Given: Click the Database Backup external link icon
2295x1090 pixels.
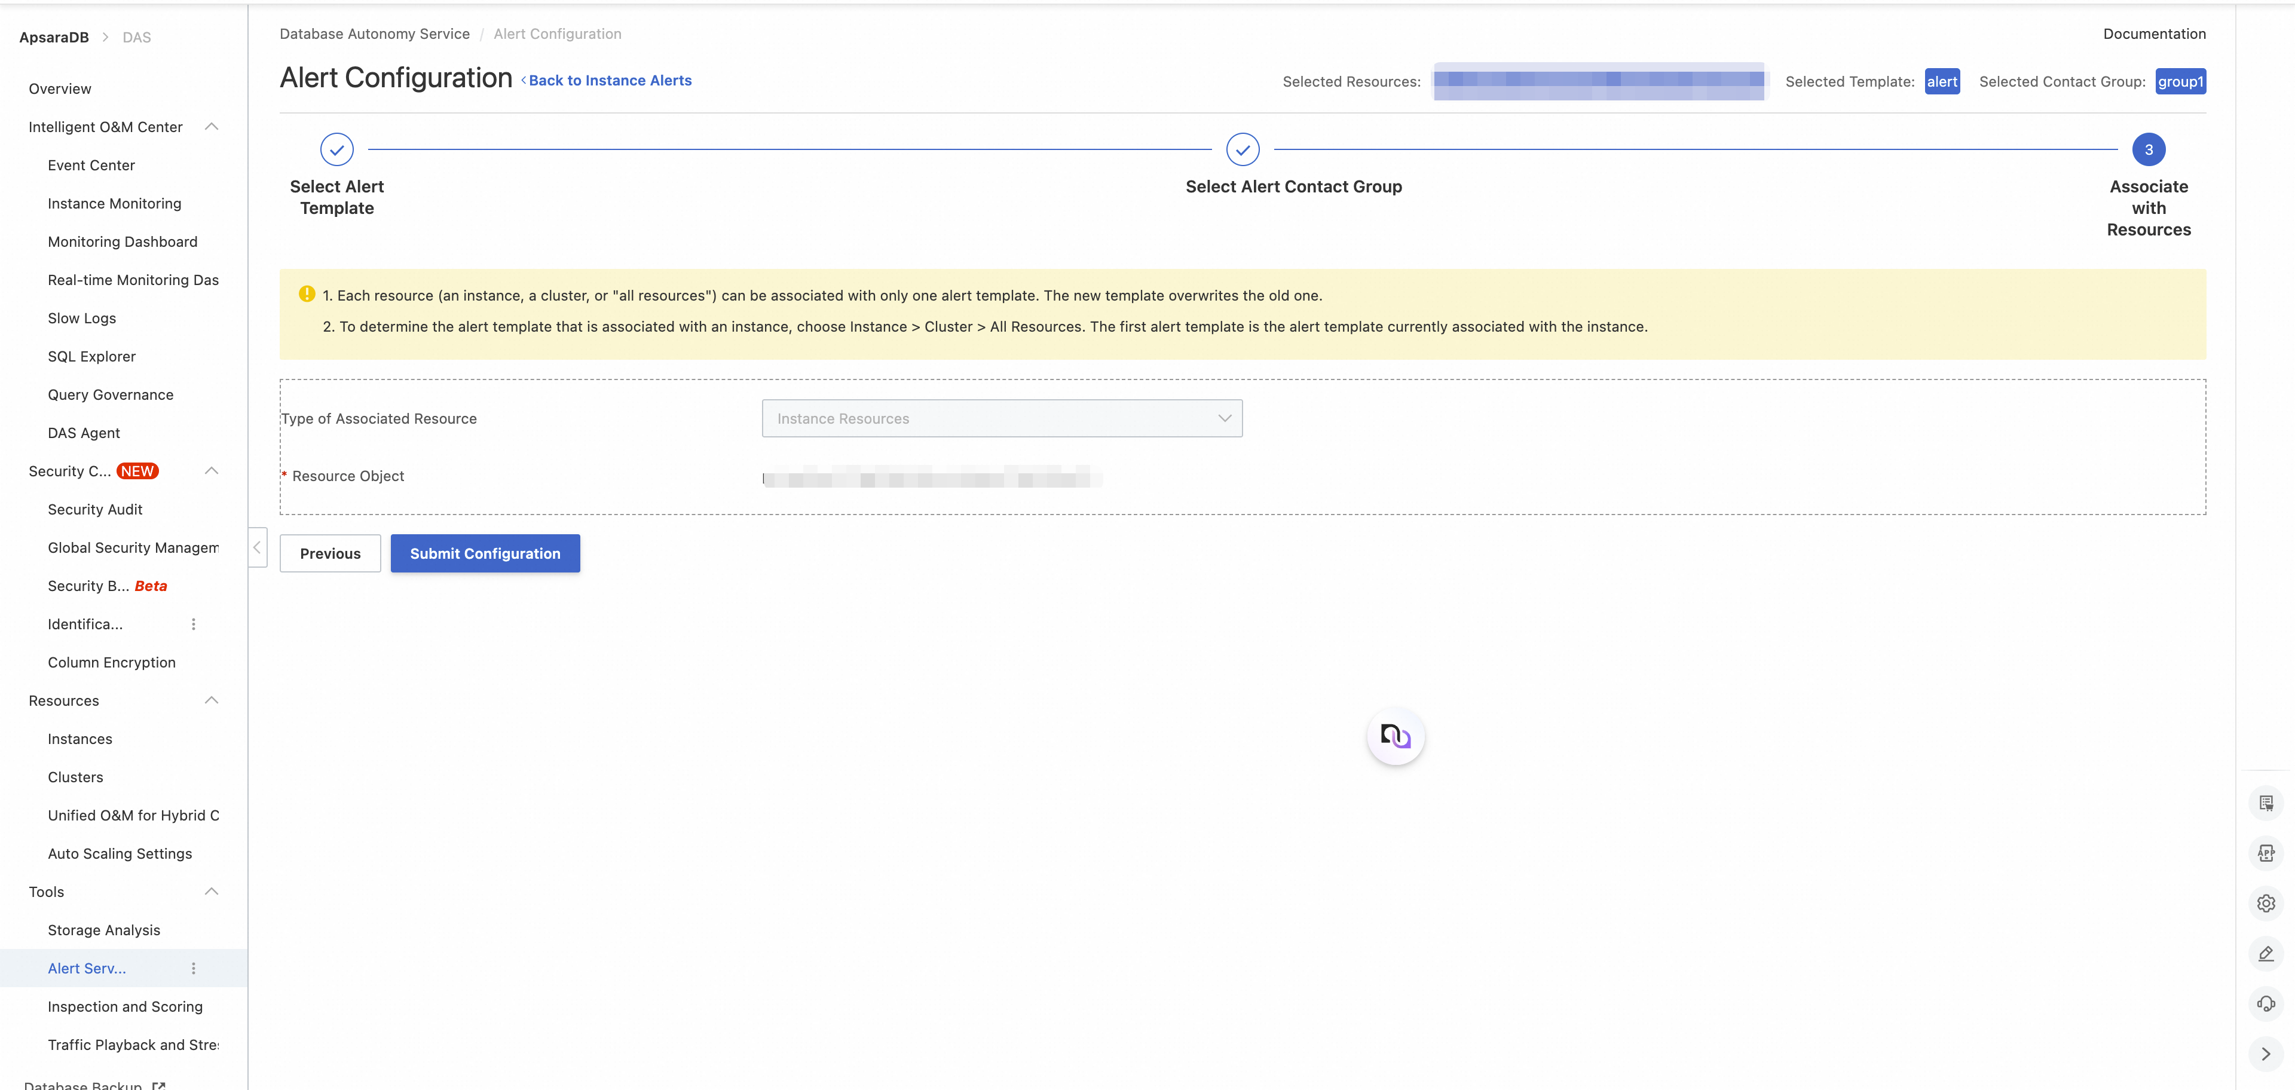Looking at the screenshot, I should click(158, 1086).
